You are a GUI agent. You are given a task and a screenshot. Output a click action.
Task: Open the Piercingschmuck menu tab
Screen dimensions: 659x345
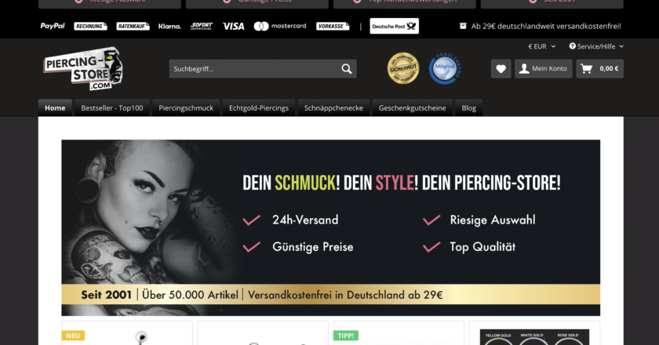tap(186, 108)
